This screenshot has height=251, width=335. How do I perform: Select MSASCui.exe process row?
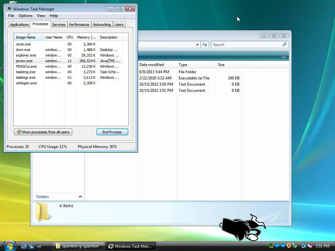click(x=68, y=66)
